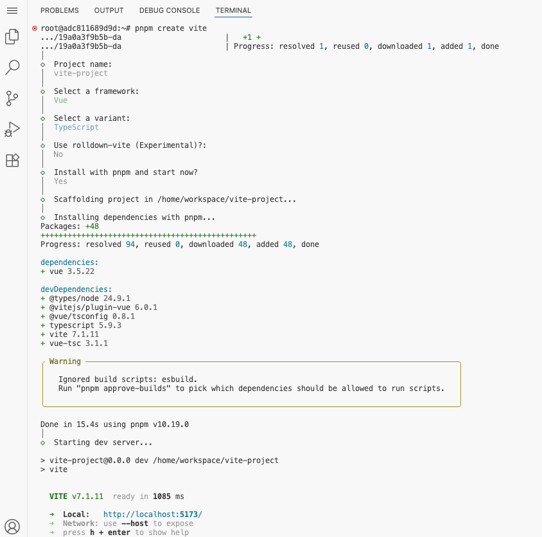Click the 'Progress: resolved 94' line

(x=180, y=244)
